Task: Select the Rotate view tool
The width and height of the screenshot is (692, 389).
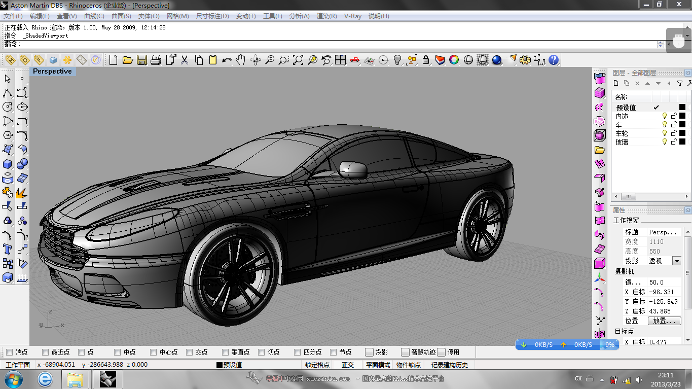Action: (256, 60)
